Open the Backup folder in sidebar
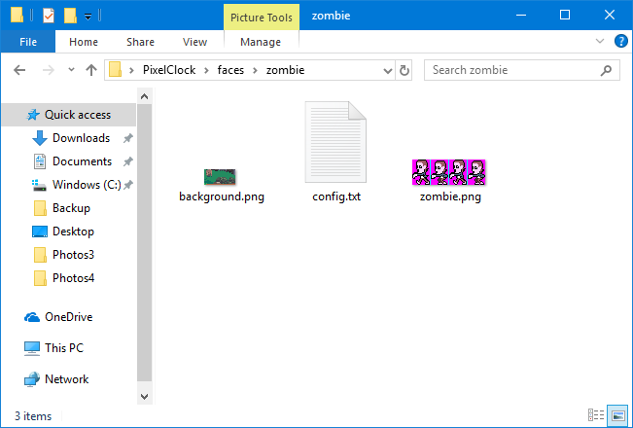The width and height of the screenshot is (633, 428). click(71, 208)
